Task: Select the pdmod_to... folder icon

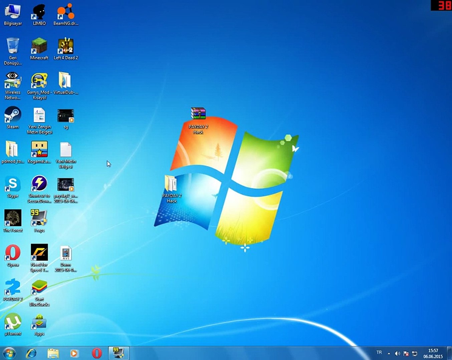Action: [13, 153]
